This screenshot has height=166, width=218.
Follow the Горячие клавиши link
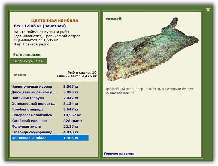pyautogui.click(x=119, y=153)
